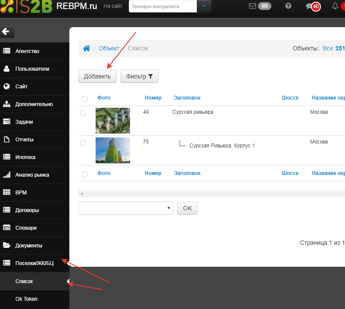This screenshot has height=309, width=345.
Task: Click the Договоры list icon
Action: coord(6,210)
